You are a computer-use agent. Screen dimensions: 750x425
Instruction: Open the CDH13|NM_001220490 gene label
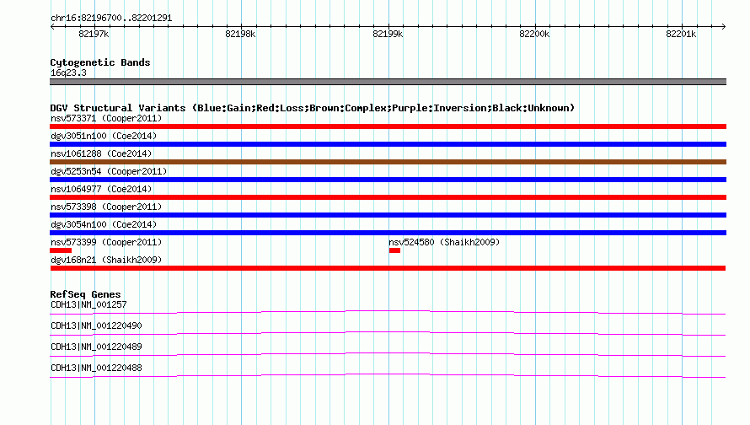pyautogui.click(x=96, y=326)
